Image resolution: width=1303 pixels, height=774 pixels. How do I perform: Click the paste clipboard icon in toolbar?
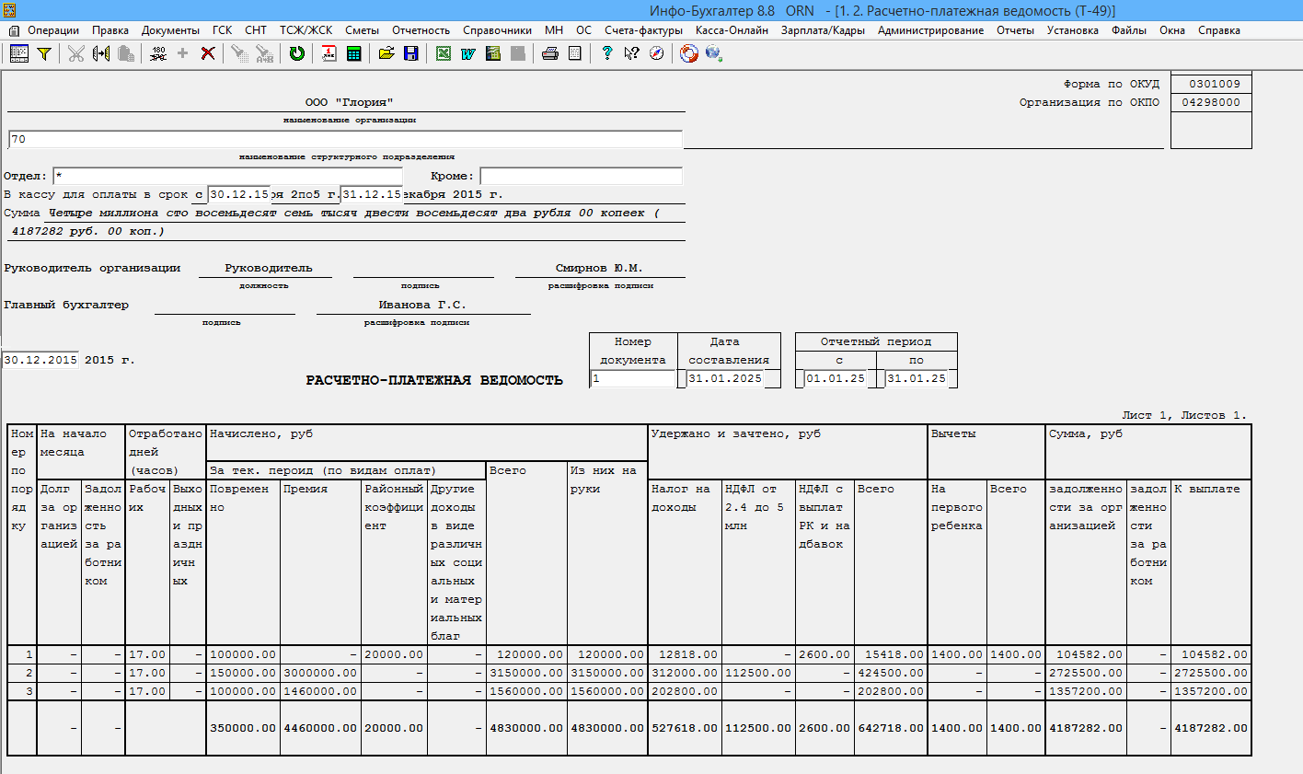click(x=127, y=53)
